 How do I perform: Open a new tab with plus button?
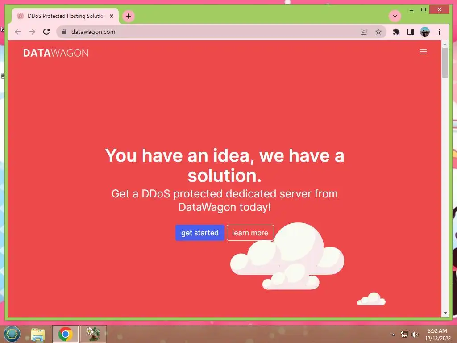click(129, 16)
